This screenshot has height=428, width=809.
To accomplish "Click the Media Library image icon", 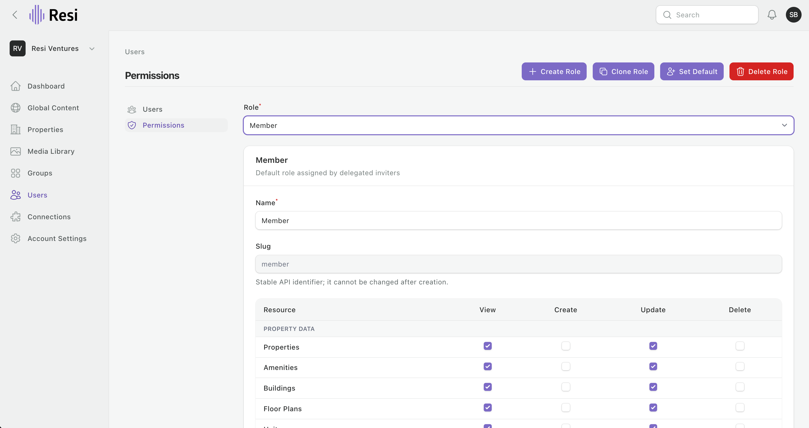I will (x=15, y=151).
